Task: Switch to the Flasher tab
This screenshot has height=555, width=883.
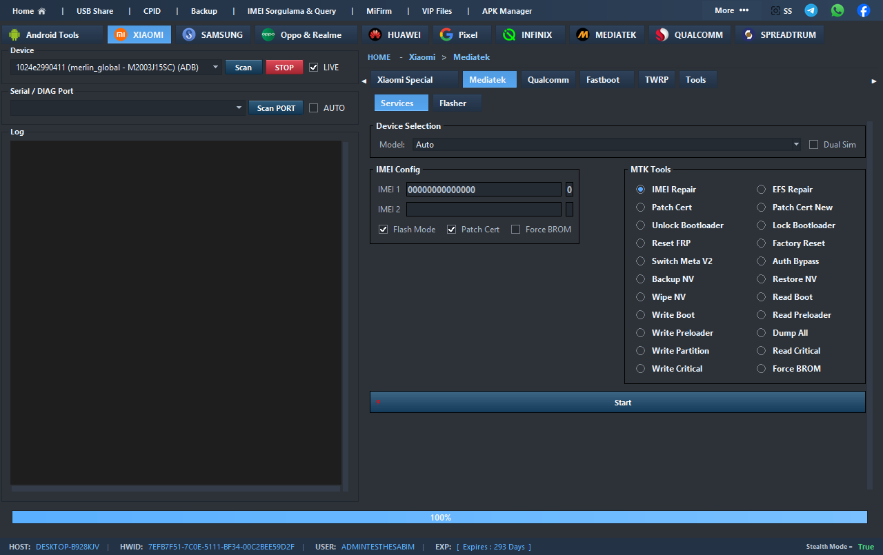Action: [453, 103]
